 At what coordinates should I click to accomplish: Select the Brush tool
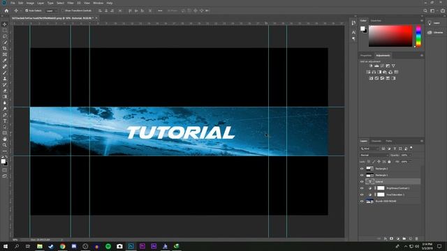coord(5,73)
